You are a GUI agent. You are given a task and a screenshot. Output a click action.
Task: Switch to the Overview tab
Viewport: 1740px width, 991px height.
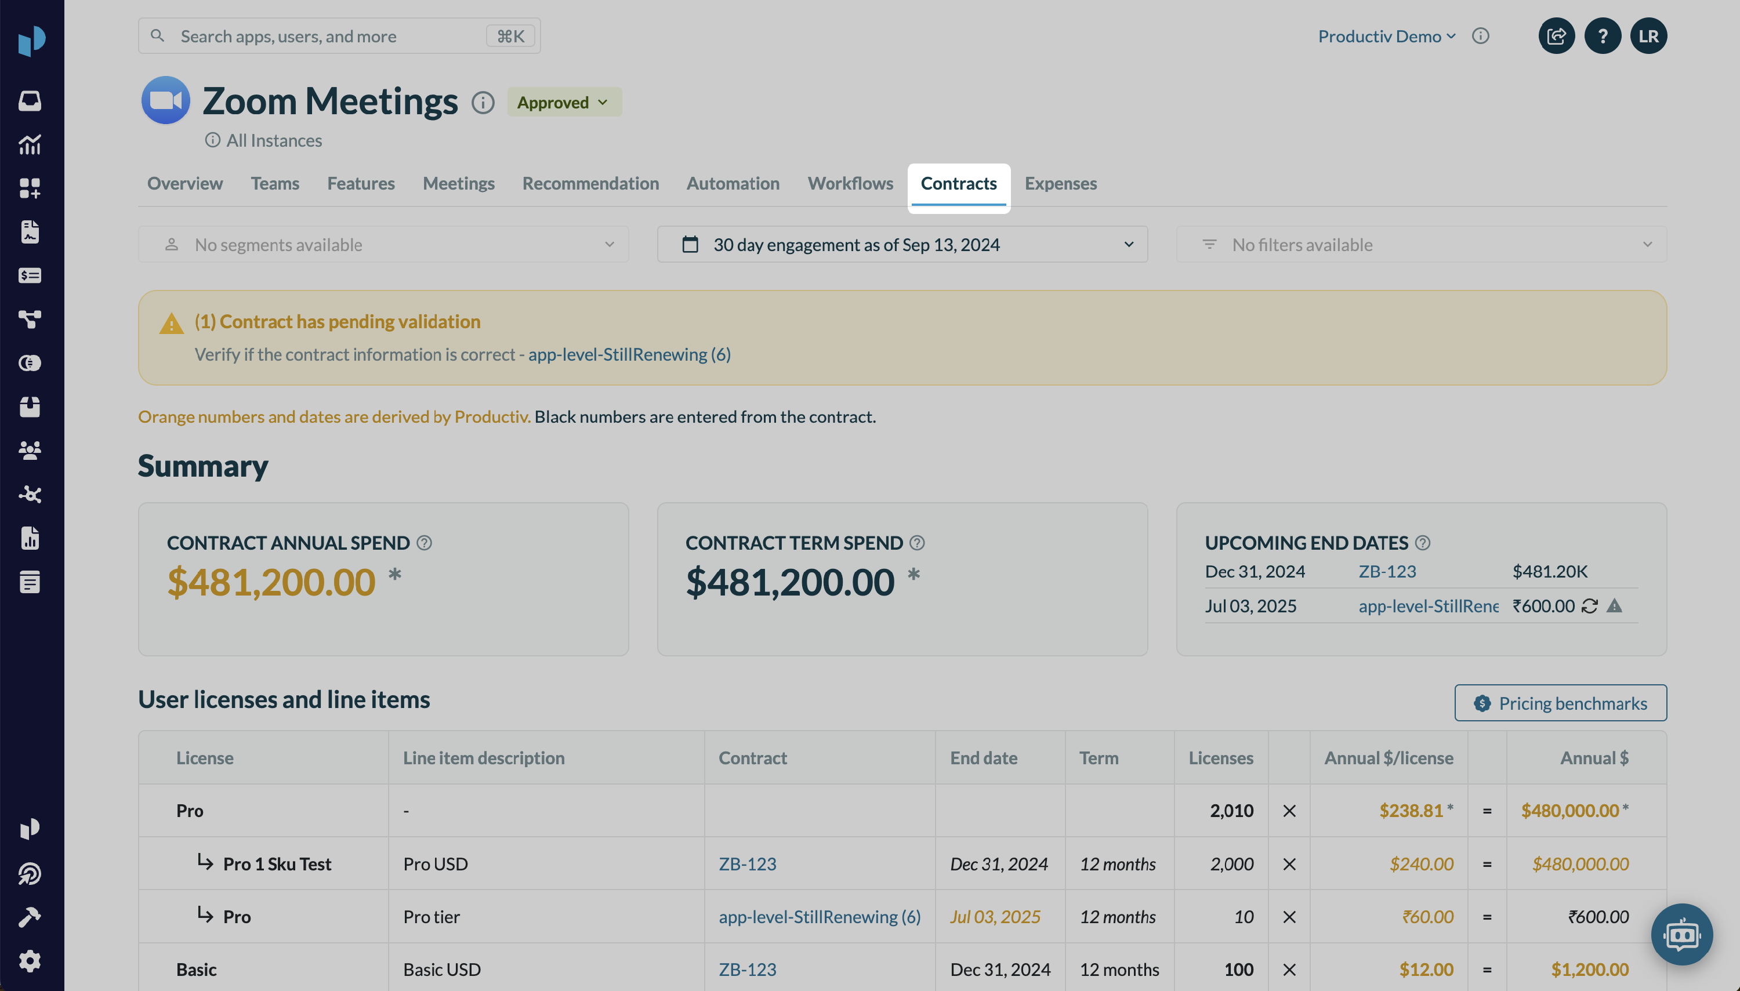click(x=184, y=184)
